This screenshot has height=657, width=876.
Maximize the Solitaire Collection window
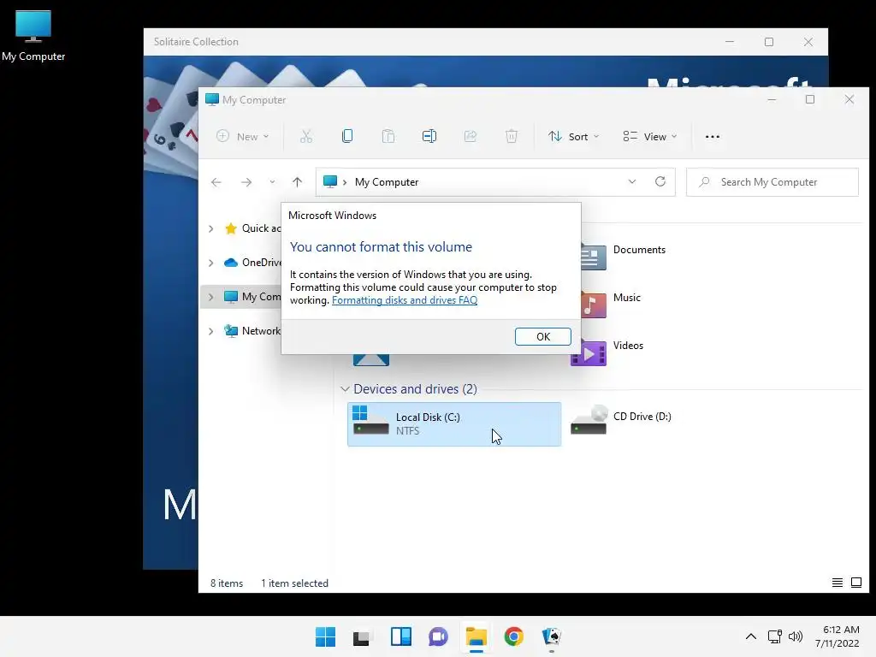(x=769, y=42)
